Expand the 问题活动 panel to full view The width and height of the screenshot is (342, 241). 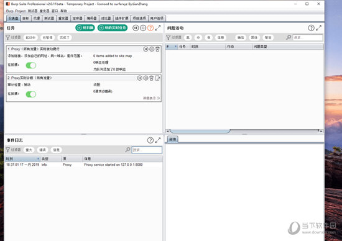tap(318, 28)
